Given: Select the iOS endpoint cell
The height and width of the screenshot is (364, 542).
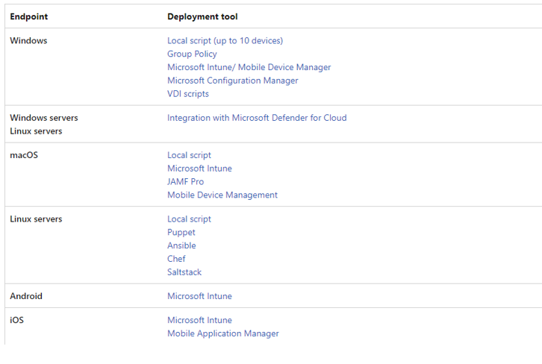Looking at the screenshot, I should [16, 320].
